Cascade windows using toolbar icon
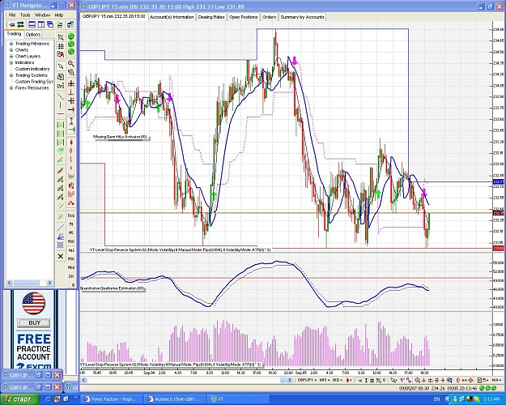Image resolution: width=506 pixels, height=405 pixels. pyautogui.click(x=50, y=24)
